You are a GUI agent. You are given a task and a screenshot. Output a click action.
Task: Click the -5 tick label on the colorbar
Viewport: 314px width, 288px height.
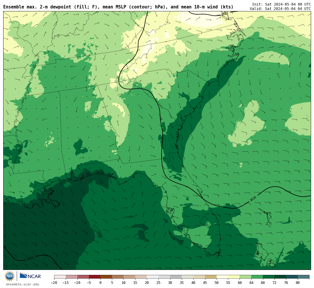click(89, 282)
